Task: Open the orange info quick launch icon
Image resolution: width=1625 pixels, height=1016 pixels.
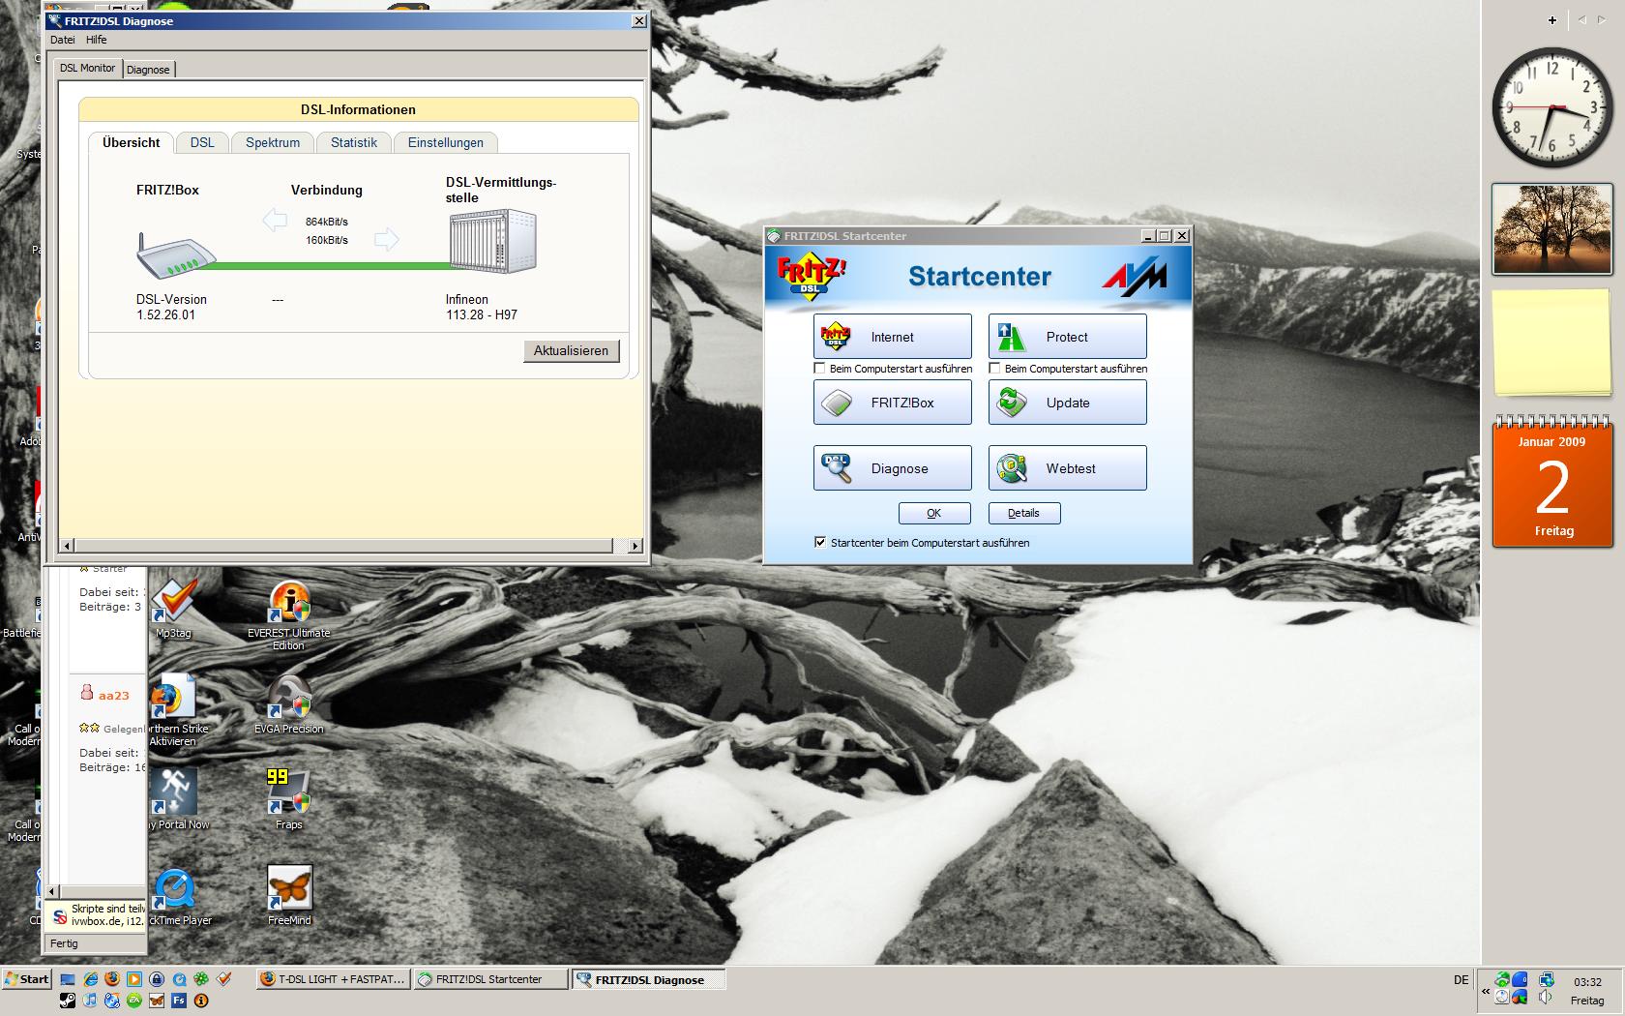Action: 202,1001
